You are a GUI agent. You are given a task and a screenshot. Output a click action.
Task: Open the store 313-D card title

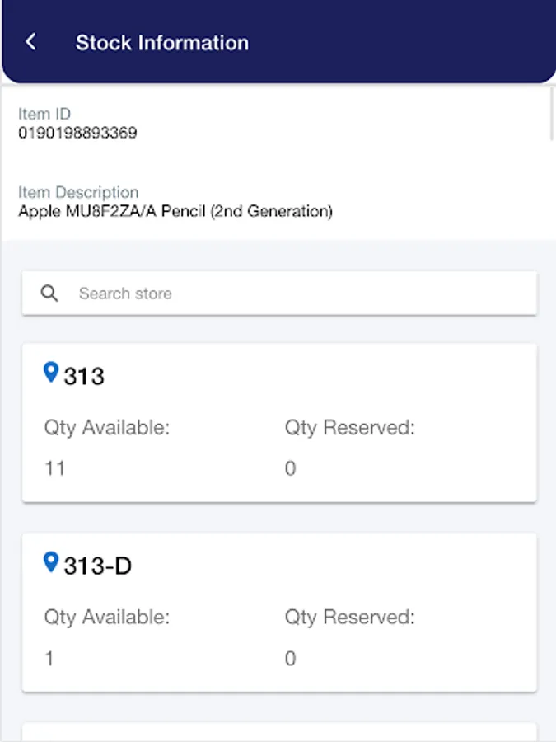(x=97, y=566)
